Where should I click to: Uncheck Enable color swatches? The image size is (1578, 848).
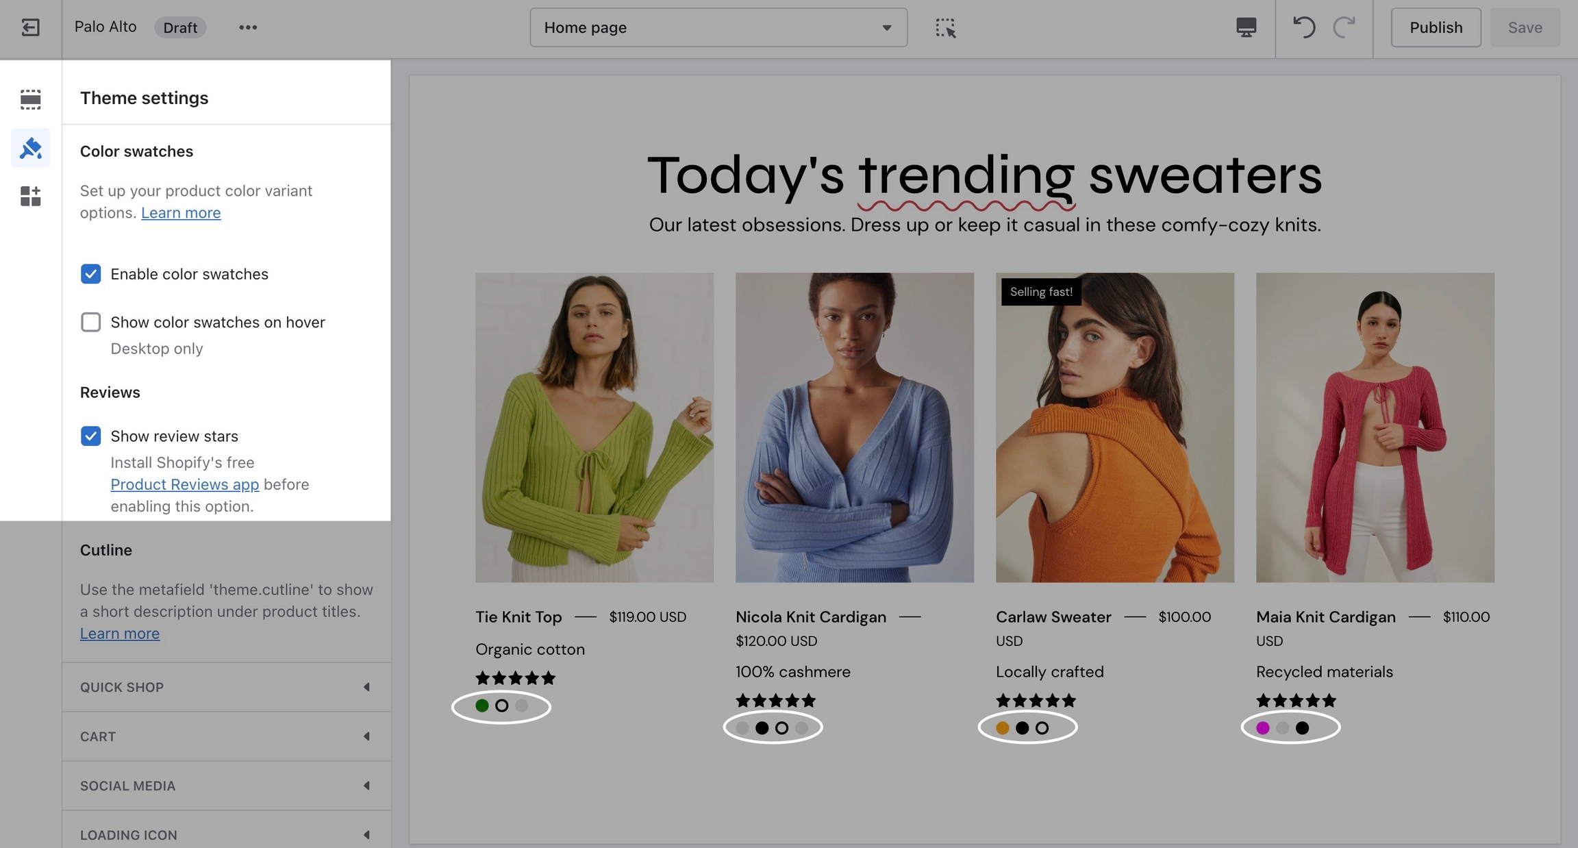point(90,274)
